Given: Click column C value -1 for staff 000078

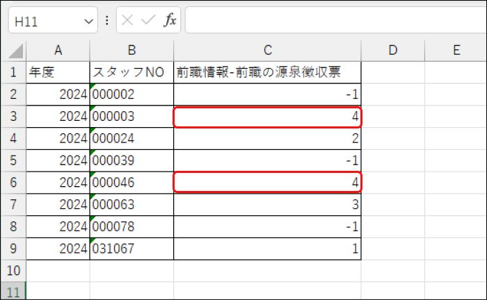Looking at the screenshot, I should (267, 226).
